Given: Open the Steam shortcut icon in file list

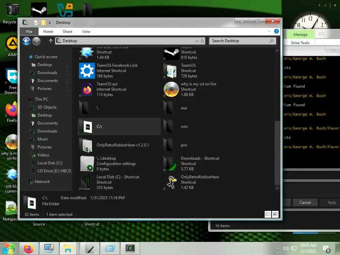Looking at the screenshot, I should [171, 53].
